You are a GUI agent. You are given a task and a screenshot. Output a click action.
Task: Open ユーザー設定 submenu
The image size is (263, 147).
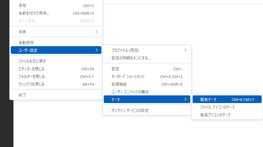click(x=56, y=50)
